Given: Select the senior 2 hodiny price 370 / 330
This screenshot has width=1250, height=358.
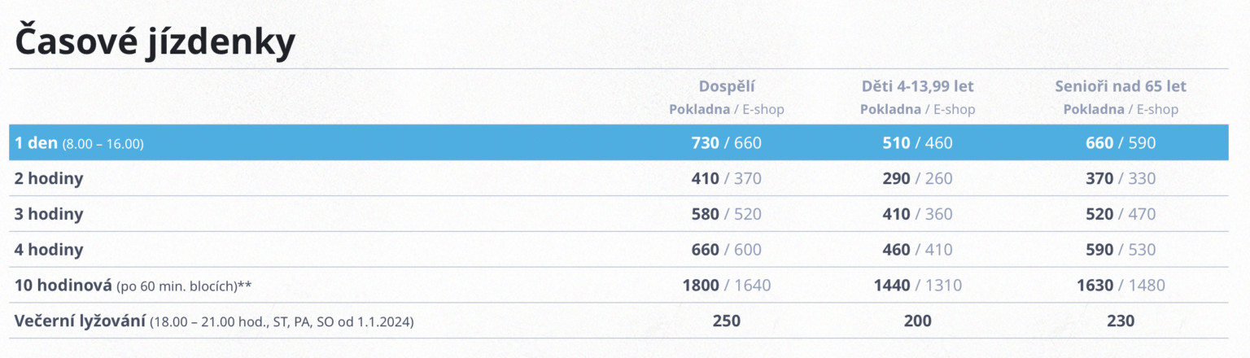Looking at the screenshot, I should 1121,179.
